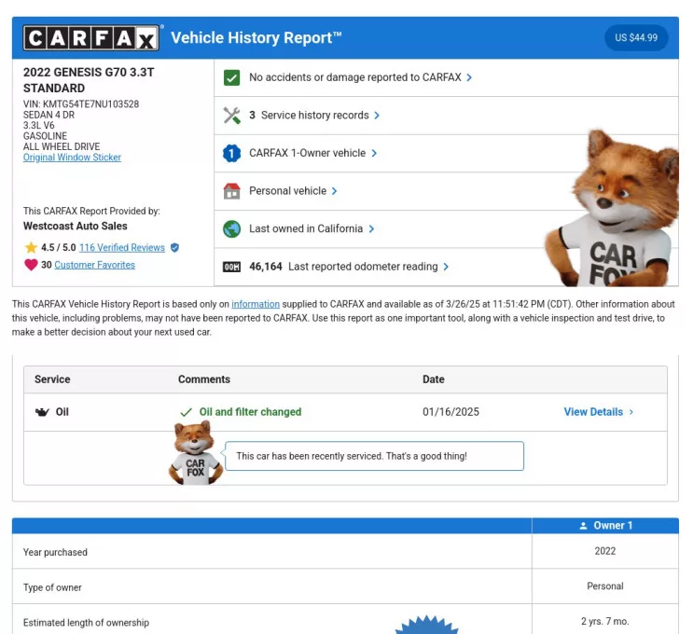Click View Details for oil service
This screenshot has height=634, width=693.
click(x=598, y=412)
